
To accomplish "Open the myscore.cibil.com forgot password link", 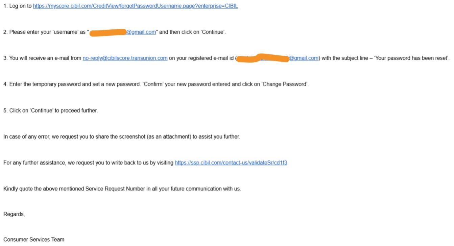I will pyautogui.click(x=135, y=6).
